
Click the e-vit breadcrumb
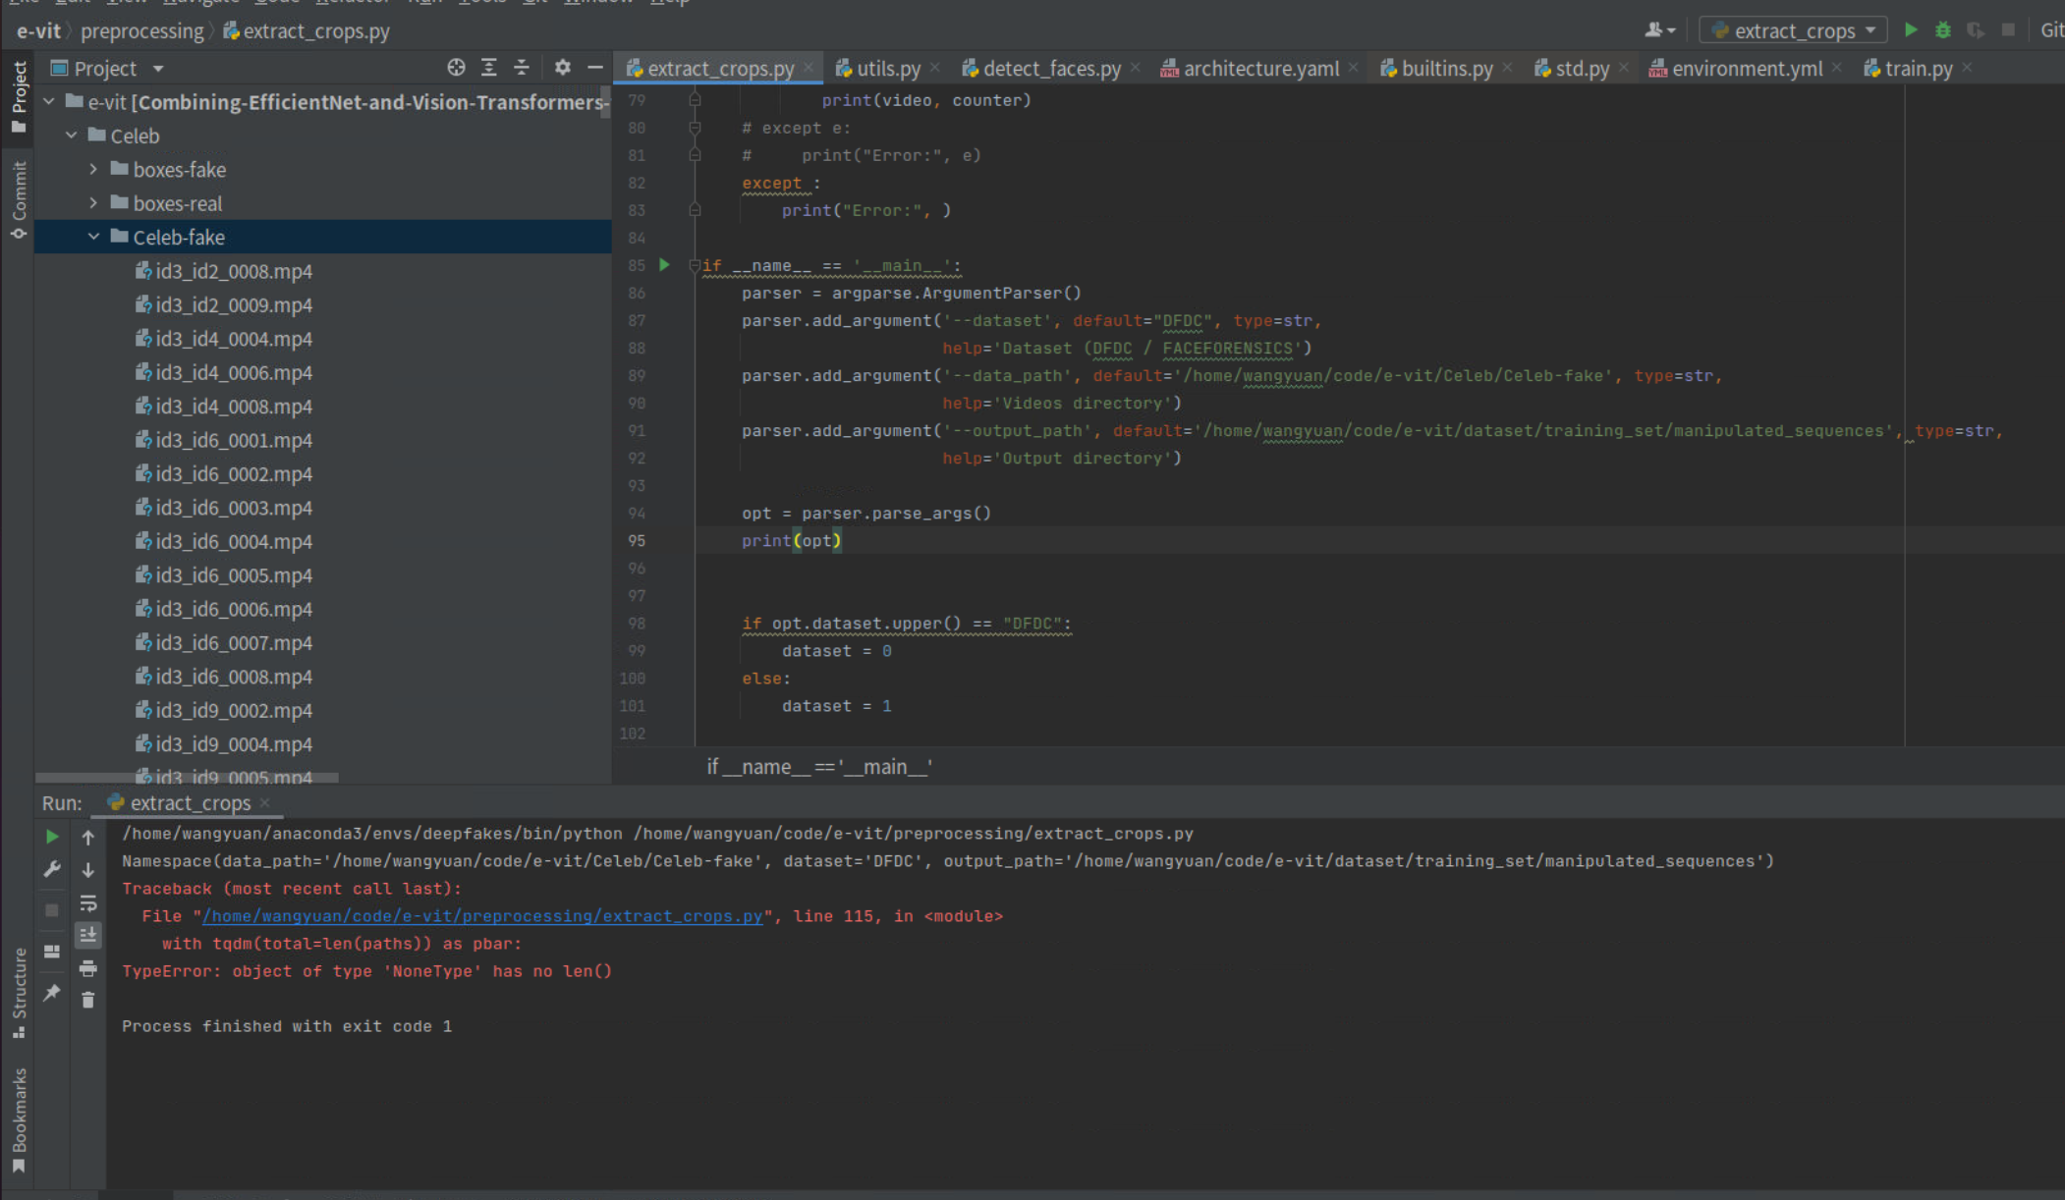click(38, 31)
